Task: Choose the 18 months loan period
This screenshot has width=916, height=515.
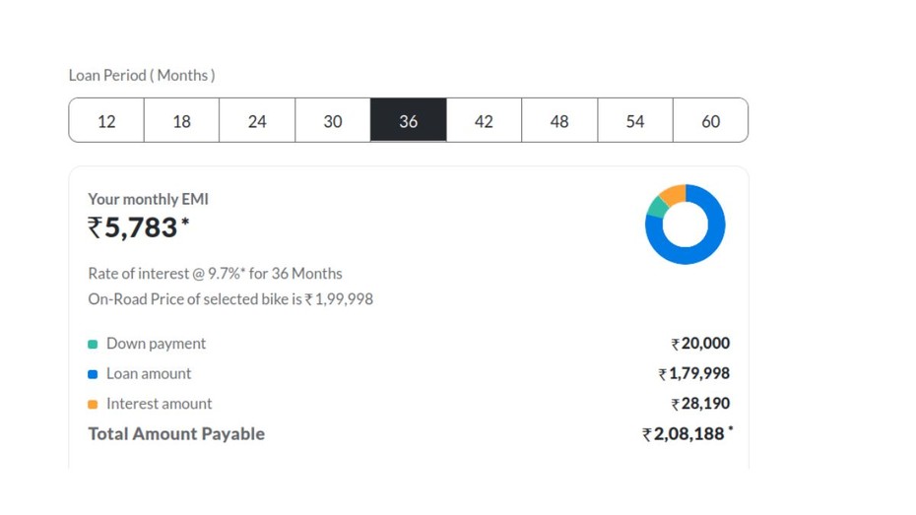Action: pyautogui.click(x=182, y=121)
